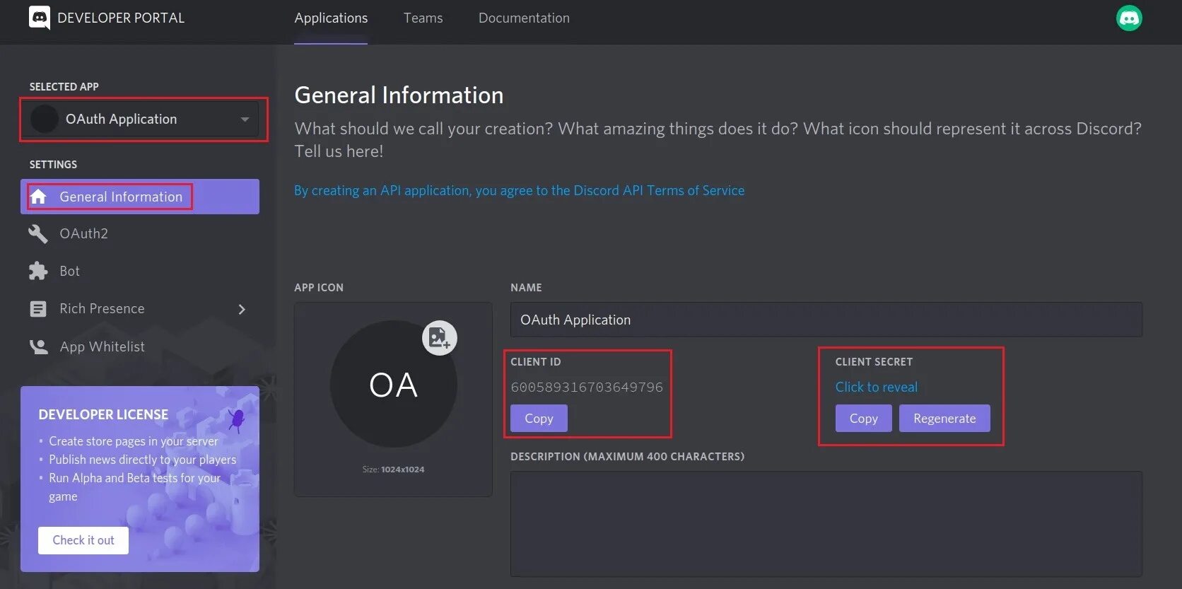The image size is (1182, 589).
Task: Open the Documentation tab
Action: [524, 18]
